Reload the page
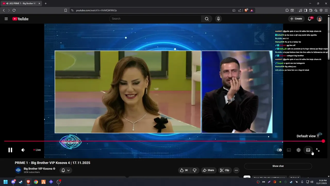Screen dimensions: 330x186 [x=14, y=10]
